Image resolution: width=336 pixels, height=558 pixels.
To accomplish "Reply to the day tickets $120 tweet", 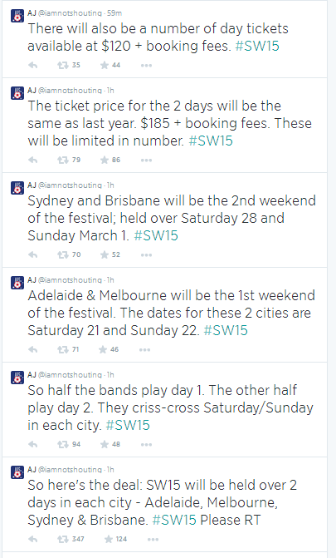I will tap(33, 65).
